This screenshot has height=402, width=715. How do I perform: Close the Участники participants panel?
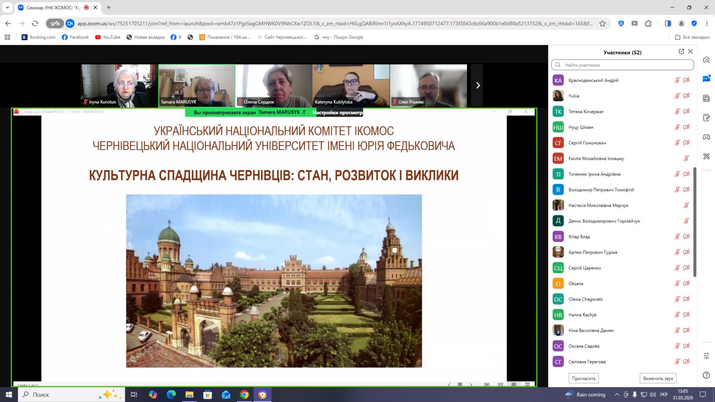(690, 51)
